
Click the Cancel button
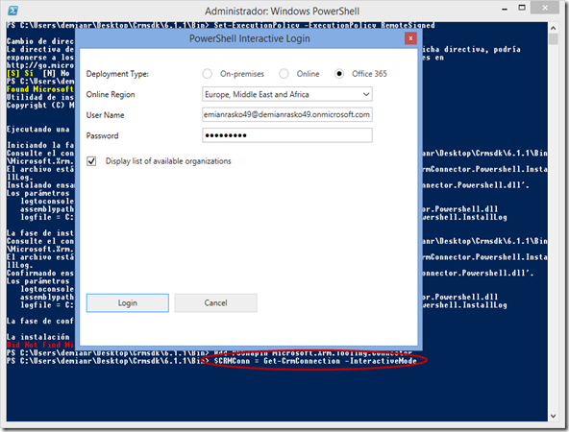pyautogui.click(x=216, y=303)
